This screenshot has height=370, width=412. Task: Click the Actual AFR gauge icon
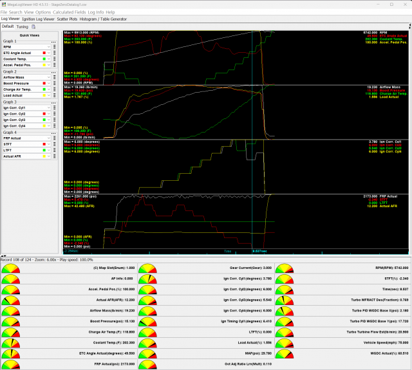pyautogui.click(x=11, y=301)
